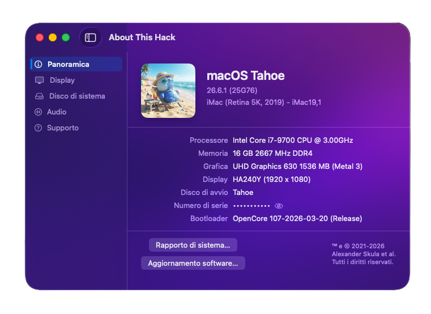Click the Memoria label

click(213, 153)
